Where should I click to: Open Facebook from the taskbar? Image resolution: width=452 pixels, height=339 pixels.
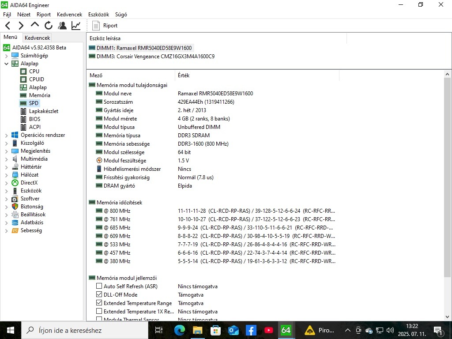click(x=251, y=330)
